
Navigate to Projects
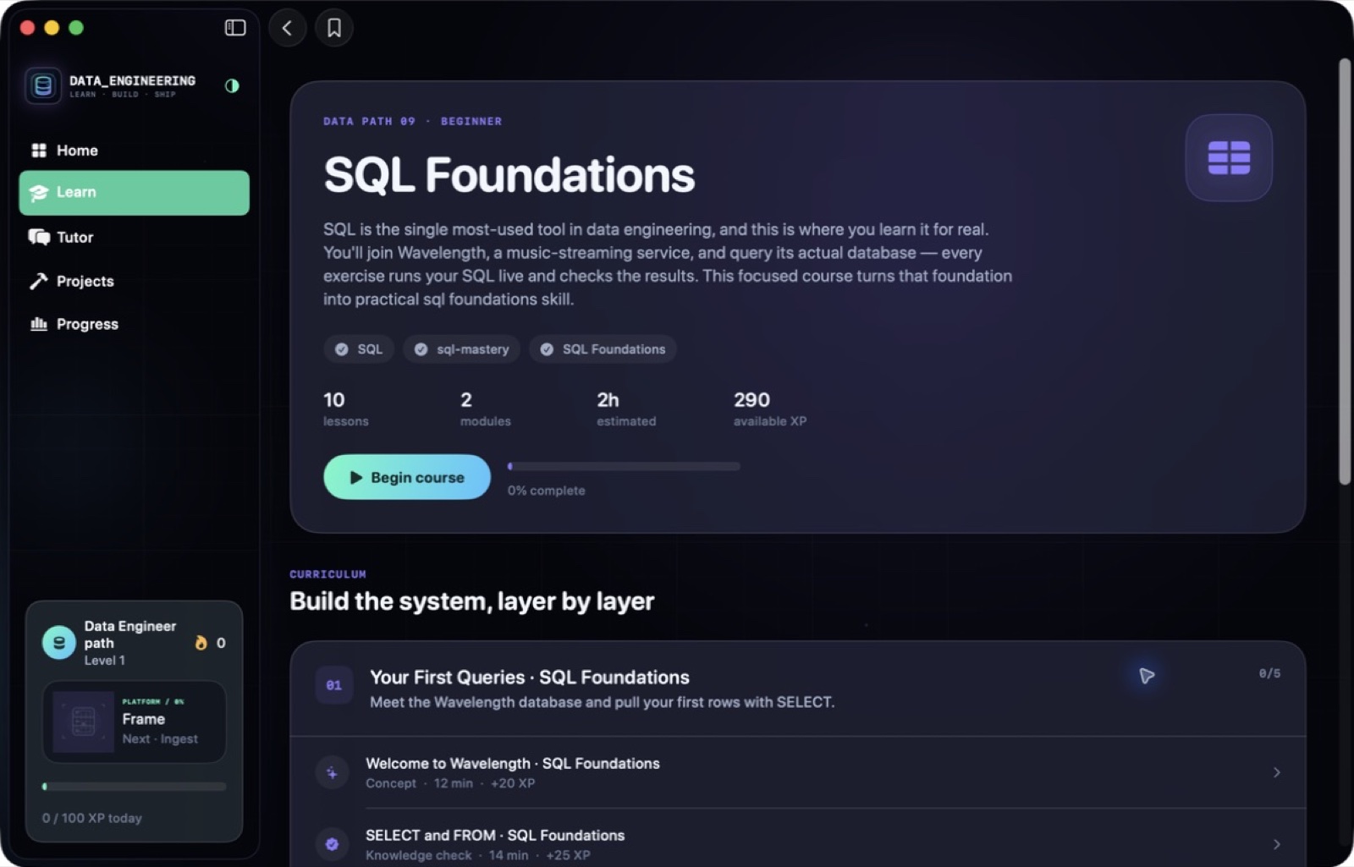click(134, 281)
